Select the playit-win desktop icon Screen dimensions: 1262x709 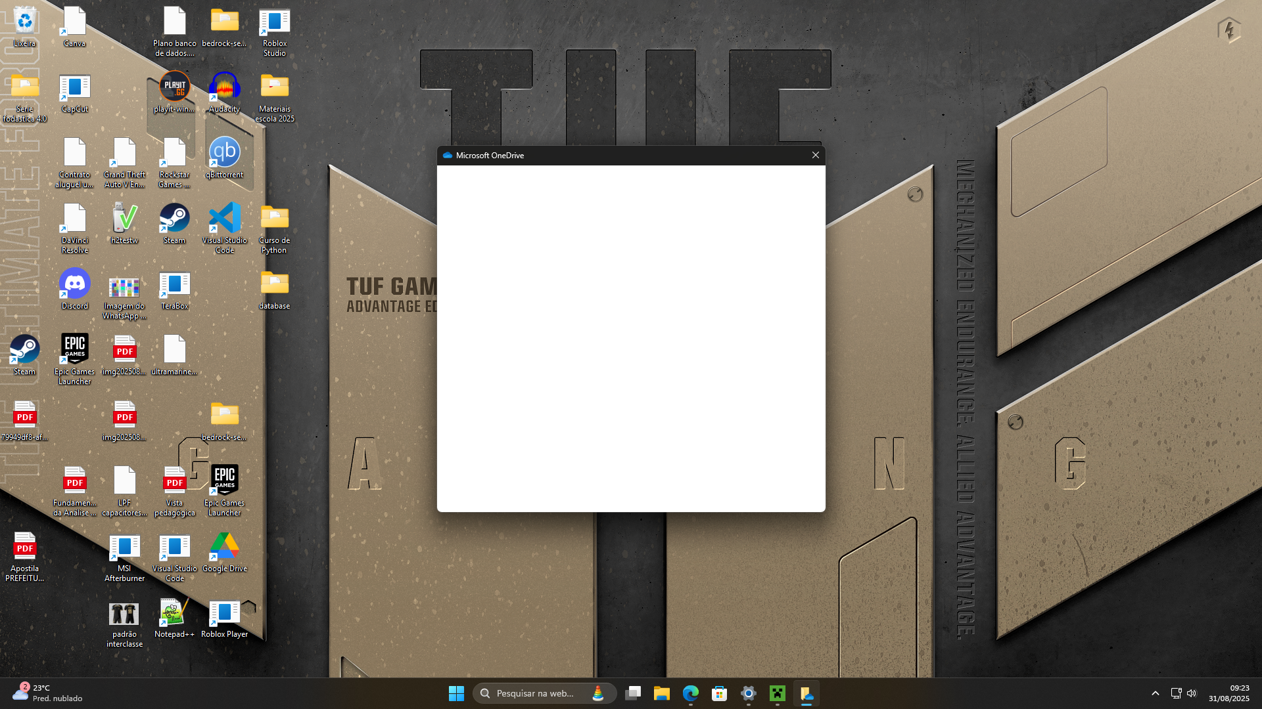coord(174,93)
